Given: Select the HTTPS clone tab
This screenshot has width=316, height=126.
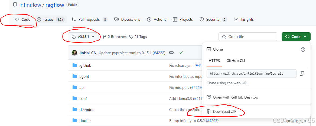Looking at the screenshot, I should click(x=214, y=61).
